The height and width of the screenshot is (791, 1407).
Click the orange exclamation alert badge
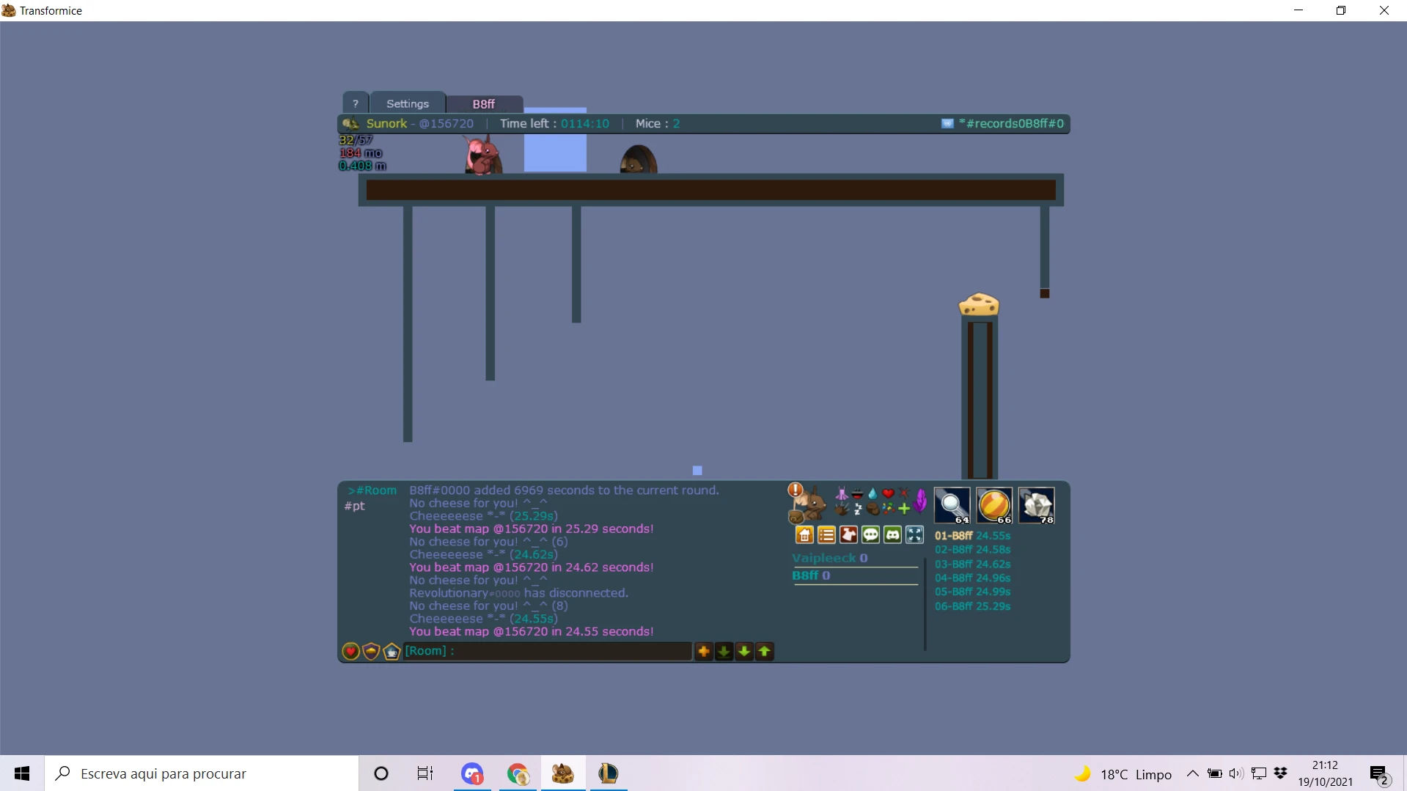[x=795, y=489]
